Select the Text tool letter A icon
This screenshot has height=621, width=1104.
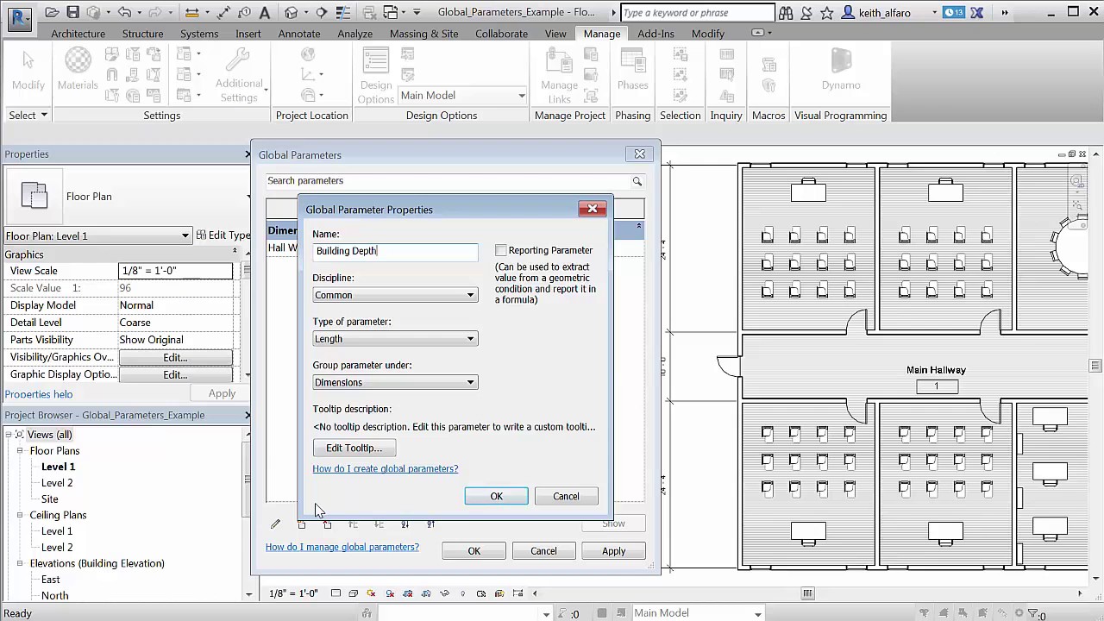pos(265,12)
